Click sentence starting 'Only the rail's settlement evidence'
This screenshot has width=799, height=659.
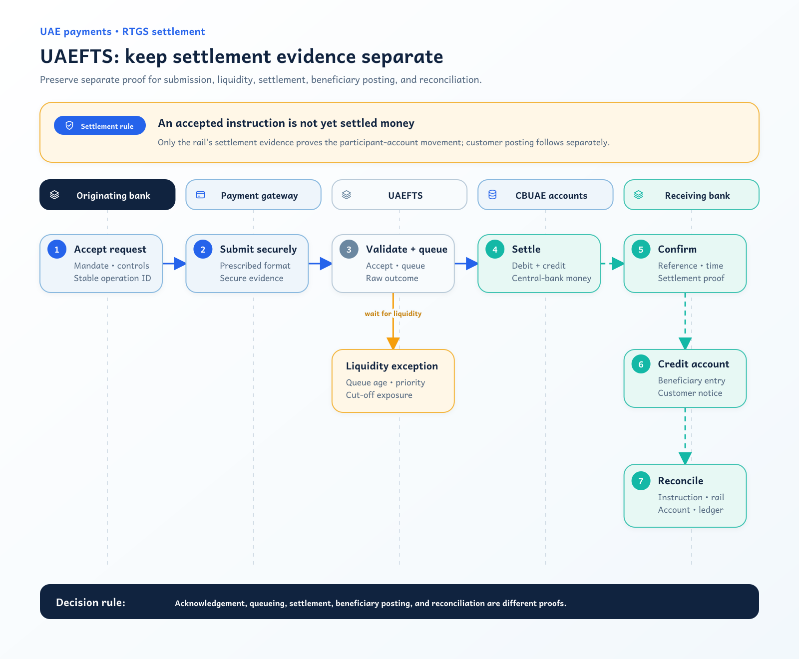(384, 142)
